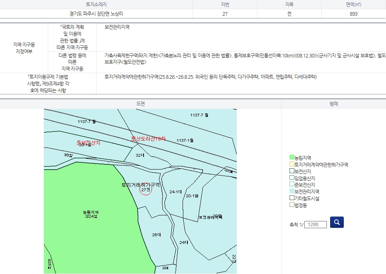Viewport: 386px width, 274px height.
Task: Click the magnifier scale search button
Action: 337,222
